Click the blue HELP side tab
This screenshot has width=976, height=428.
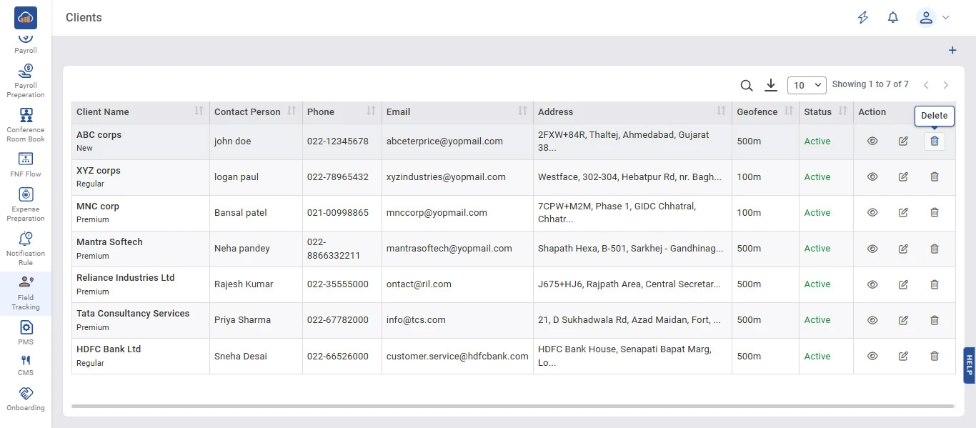[x=969, y=365]
